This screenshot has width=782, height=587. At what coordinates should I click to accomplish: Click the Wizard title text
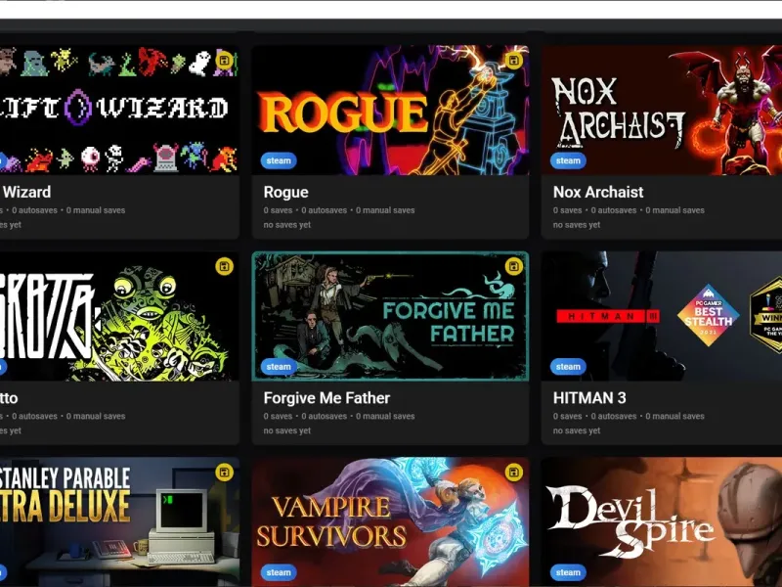[x=26, y=192]
